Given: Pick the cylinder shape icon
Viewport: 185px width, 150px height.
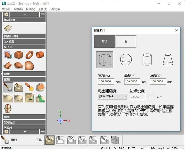Looking at the screenshot, I should (146, 60).
